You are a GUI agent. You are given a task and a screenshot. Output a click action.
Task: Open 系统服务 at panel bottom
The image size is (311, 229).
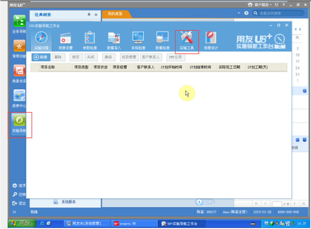point(65,202)
